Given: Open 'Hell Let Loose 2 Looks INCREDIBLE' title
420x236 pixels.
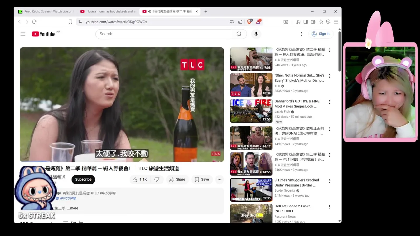Looking at the screenshot, I should pos(292,208).
